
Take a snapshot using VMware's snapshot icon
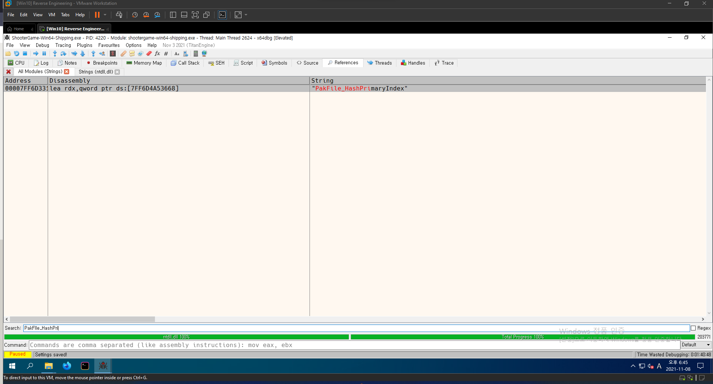click(135, 15)
